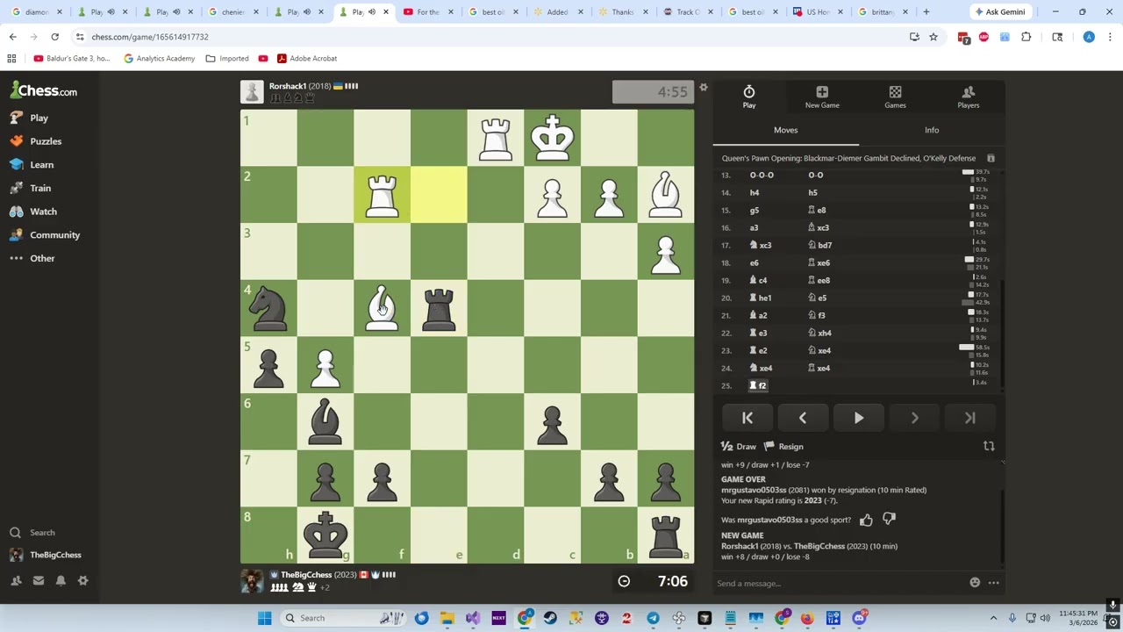This screenshot has height=632, width=1123.
Task: Click TheBigCchess name below board
Action: tap(306, 575)
